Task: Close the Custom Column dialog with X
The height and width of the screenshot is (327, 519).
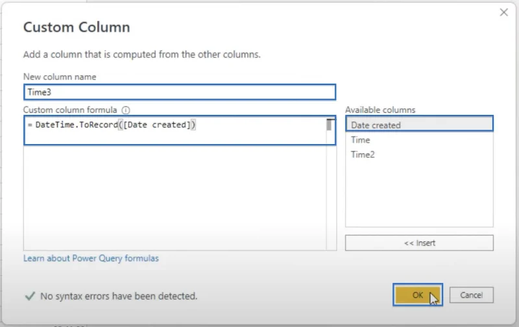Action: click(x=504, y=12)
